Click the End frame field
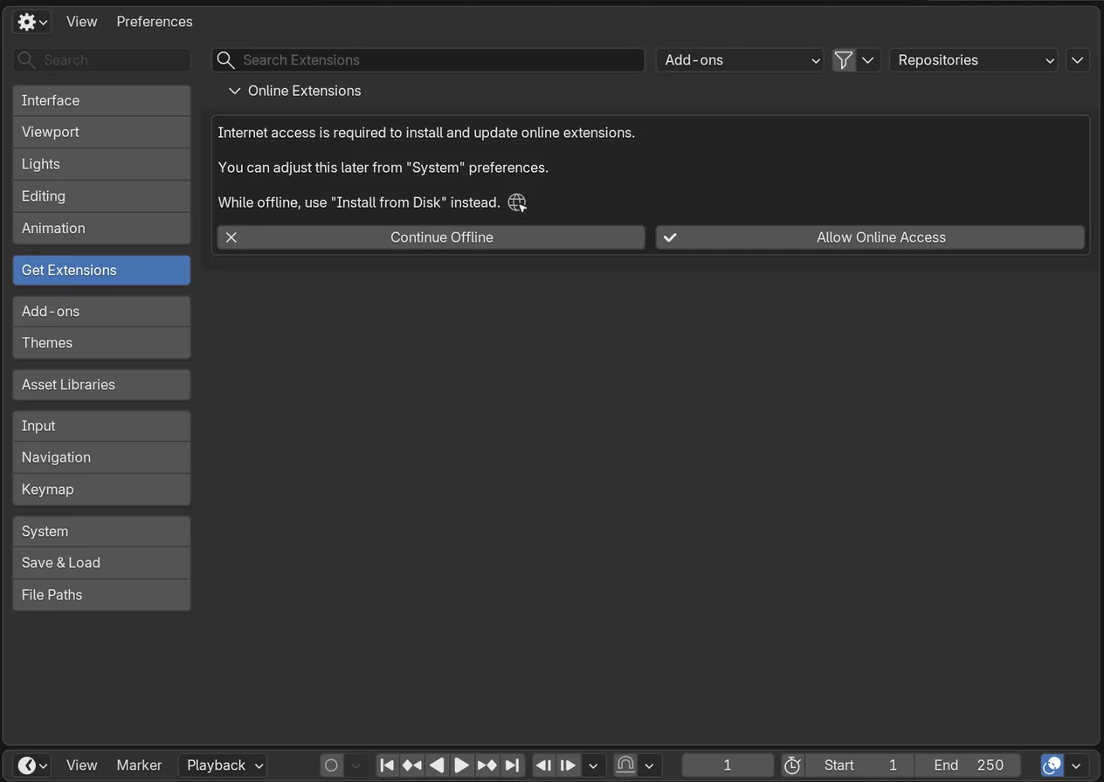 968,765
